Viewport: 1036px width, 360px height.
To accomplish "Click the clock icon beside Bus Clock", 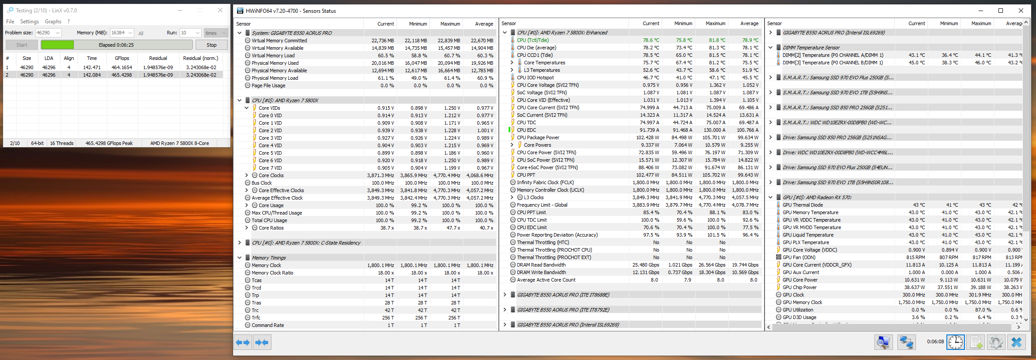I will click(x=248, y=183).
